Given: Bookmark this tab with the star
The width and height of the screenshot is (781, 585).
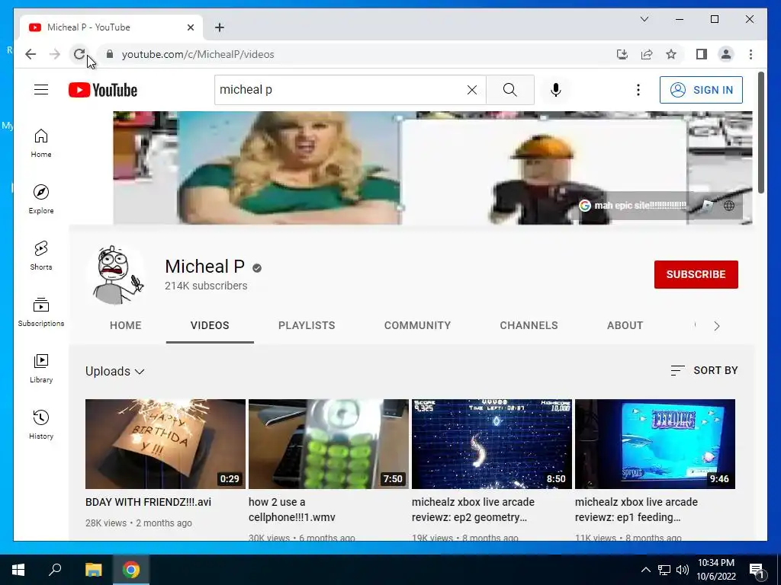Looking at the screenshot, I should pyautogui.click(x=671, y=54).
